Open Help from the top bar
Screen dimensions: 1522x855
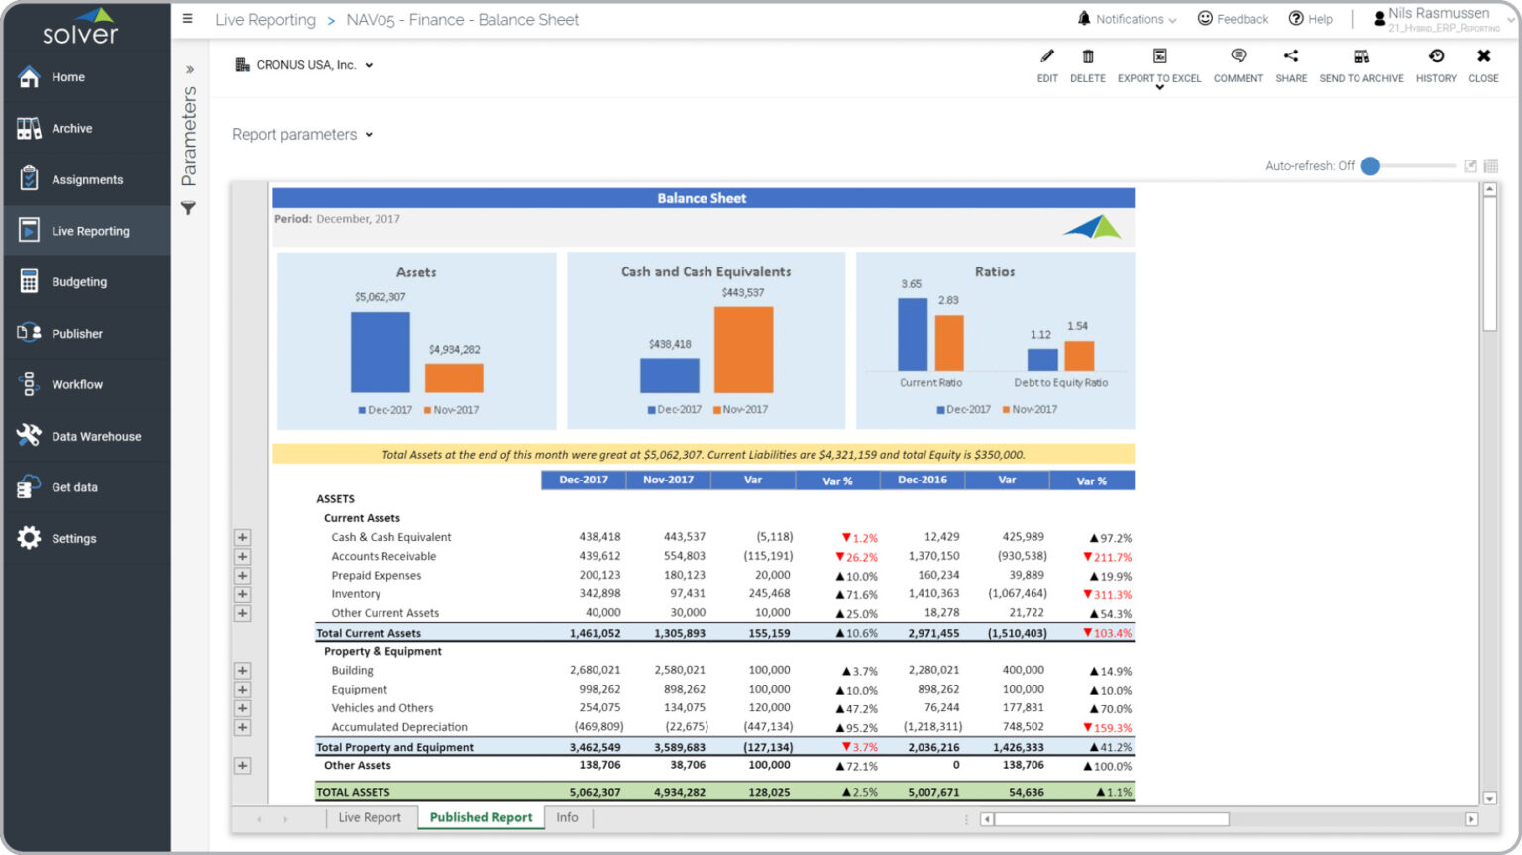[1311, 18]
